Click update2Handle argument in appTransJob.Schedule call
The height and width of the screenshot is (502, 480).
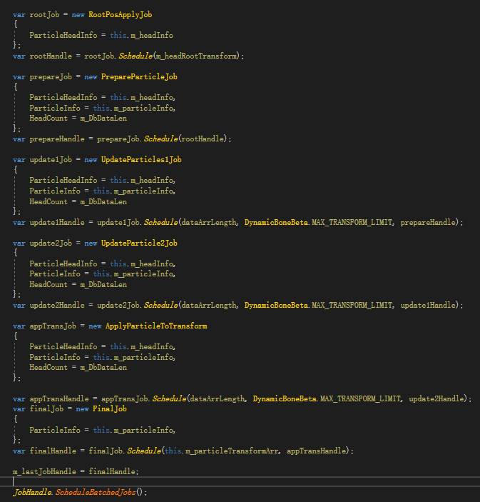pyautogui.click(x=436, y=398)
